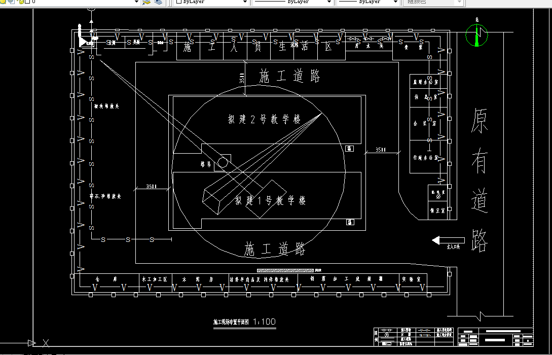Expand the color ByLayer dropdown
The width and height of the screenshot is (552, 355).
point(245,3)
